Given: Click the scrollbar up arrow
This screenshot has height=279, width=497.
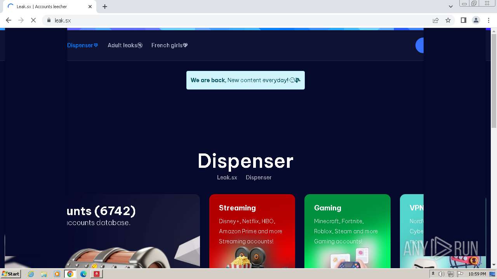Looking at the screenshot, I should pyautogui.click(x=494, y=30).
